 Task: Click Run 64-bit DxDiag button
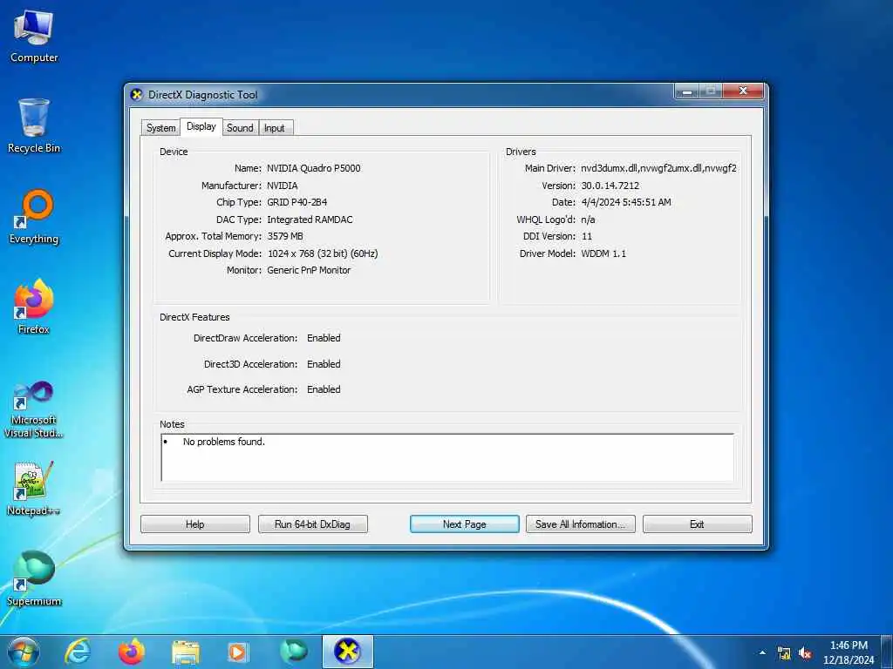click(312, 524)
